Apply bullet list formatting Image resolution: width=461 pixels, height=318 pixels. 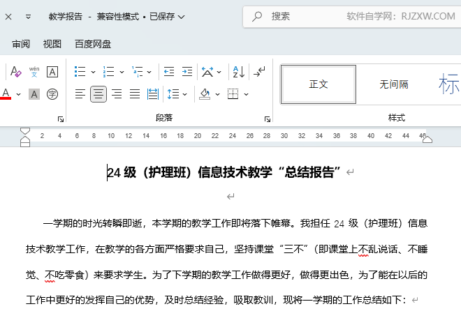click(80, 72)
